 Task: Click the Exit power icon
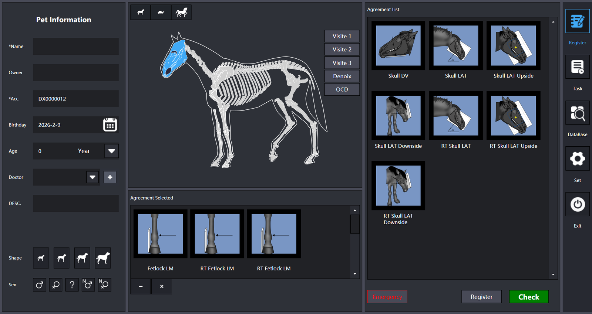click(577, 204)
